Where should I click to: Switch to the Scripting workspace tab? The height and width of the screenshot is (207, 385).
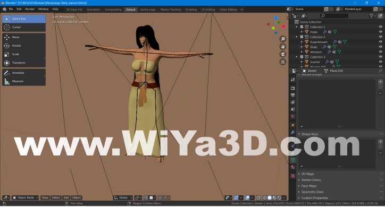click(191, 10)
